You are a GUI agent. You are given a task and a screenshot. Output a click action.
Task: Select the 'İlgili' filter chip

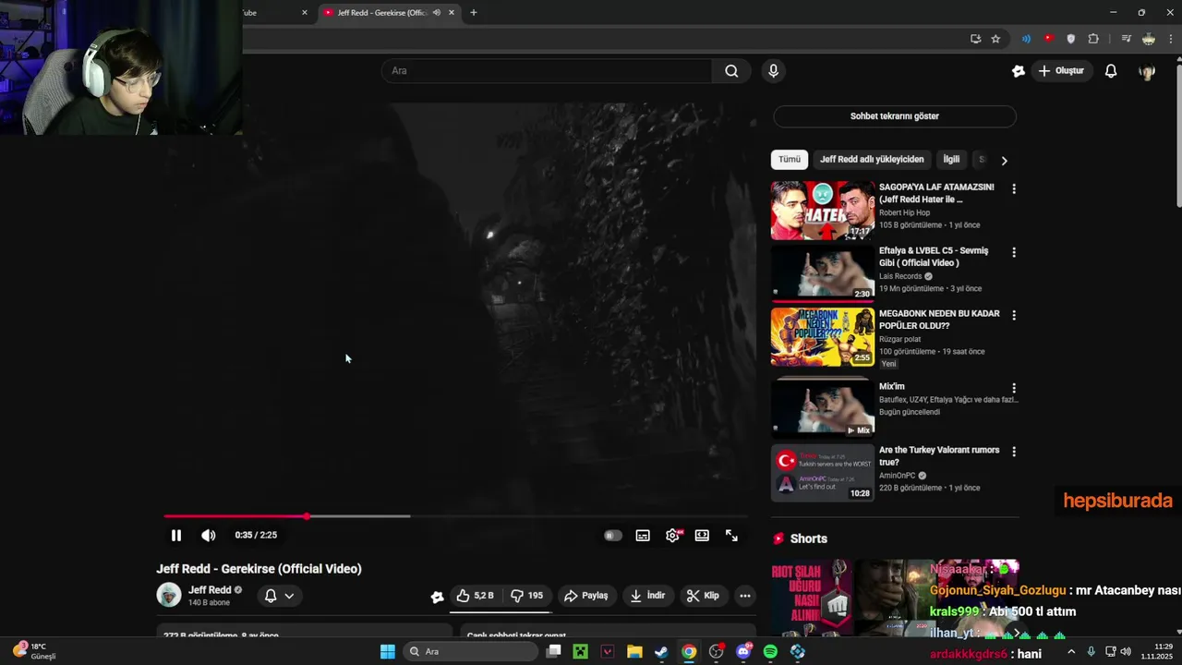click(x=951, y=159)
